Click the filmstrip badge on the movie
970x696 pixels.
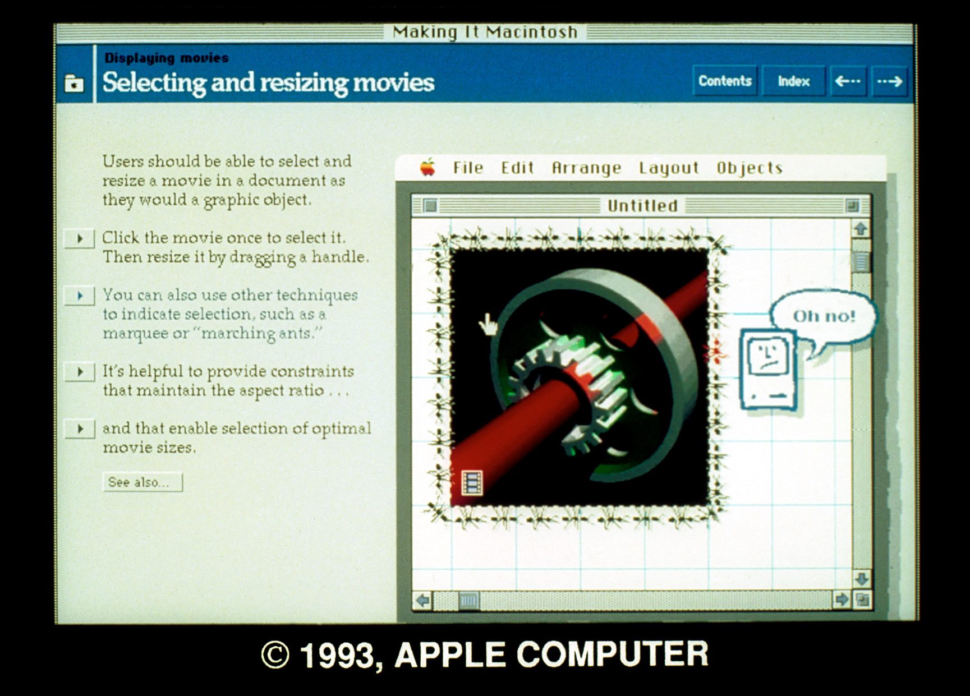(x=471, y=482)
